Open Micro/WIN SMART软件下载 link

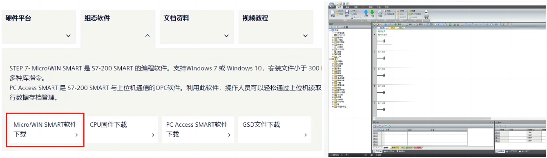pyautogui.click(x=45, y=130)
